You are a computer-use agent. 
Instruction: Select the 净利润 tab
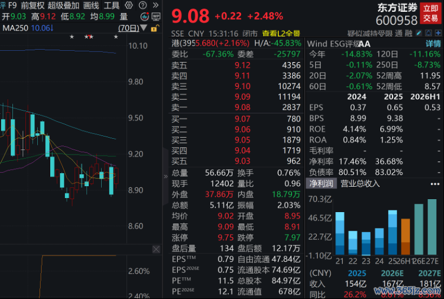(321, 183)
